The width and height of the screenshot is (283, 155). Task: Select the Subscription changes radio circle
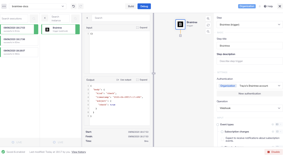click(x=222, y=132)
